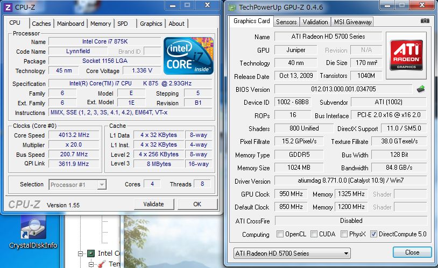Click the Specification field in CPU-Z
Screen dimensions: 438x268
pos(130,83)
